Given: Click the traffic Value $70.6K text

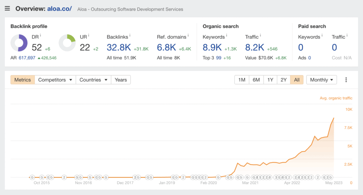Looking at the screenshot, I should (259, 58).
